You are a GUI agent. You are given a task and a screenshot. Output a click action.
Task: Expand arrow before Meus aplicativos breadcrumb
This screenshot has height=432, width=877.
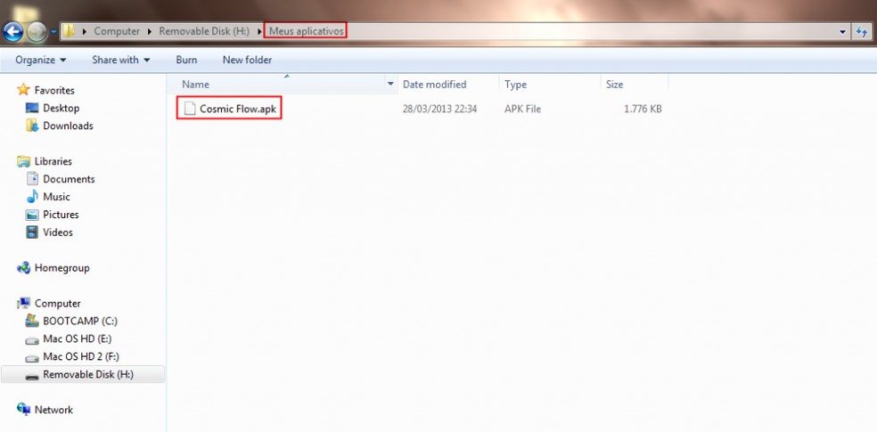(260, 31)
